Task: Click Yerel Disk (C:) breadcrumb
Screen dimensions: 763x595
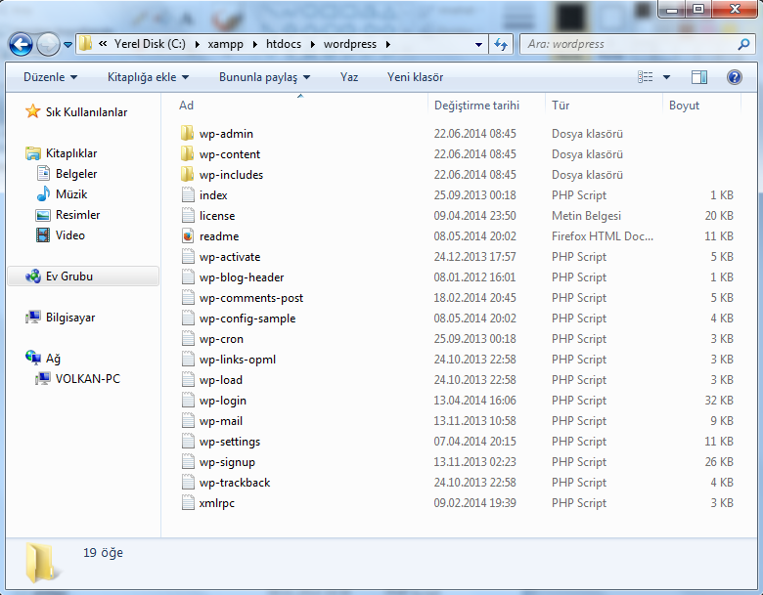Action: (150, 44)
